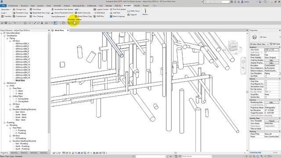Enable Far Clip Active checkbox
Viewport: 281px width, 158px height.
(x=266, y=89)
